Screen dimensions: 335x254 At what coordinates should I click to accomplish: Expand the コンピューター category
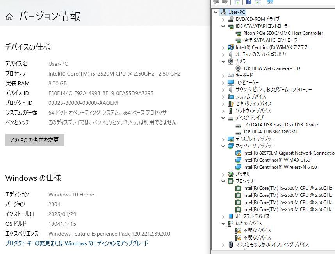click(223, 83)
